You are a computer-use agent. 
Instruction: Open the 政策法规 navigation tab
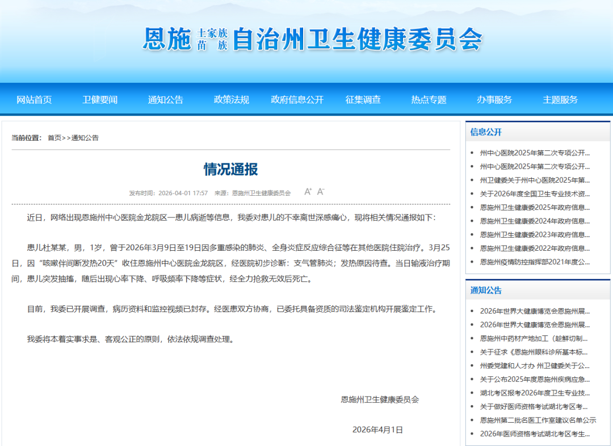(x=232, y=100)
